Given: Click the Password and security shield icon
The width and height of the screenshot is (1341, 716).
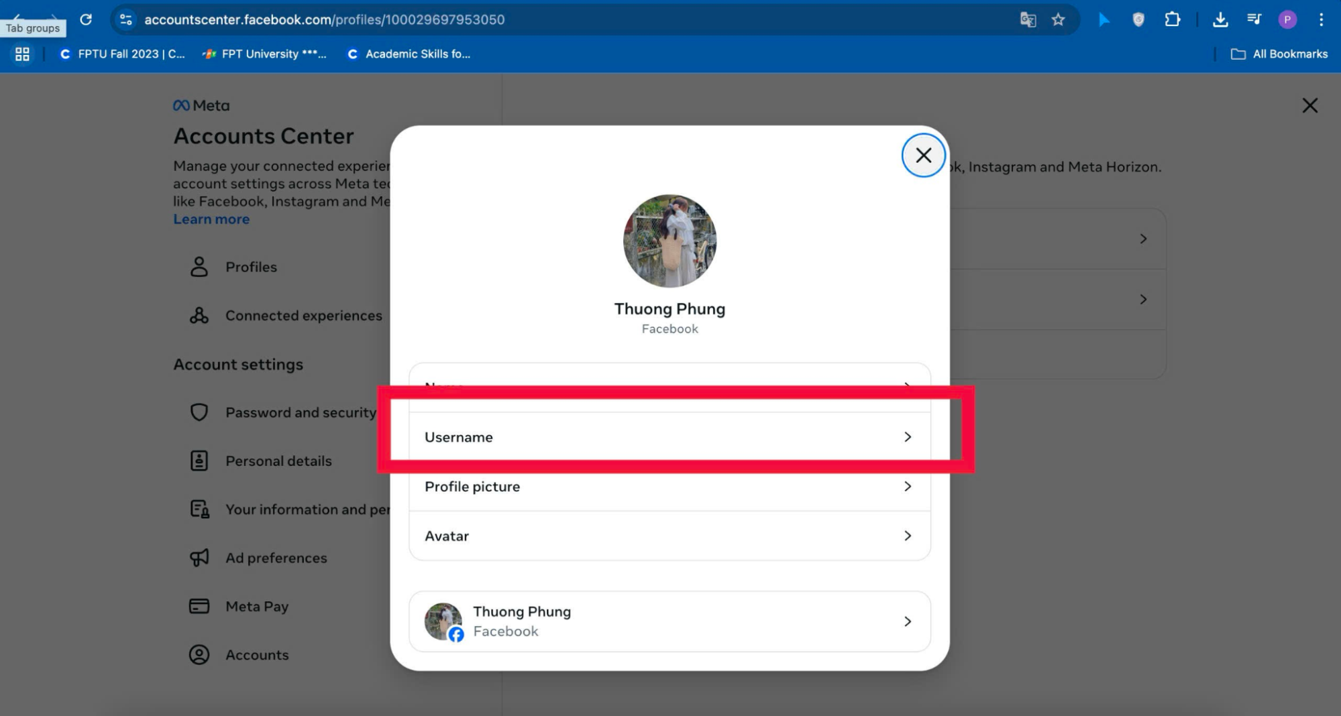Looking at the screenshot, I should pyautogui.click(x=199, y=412).
